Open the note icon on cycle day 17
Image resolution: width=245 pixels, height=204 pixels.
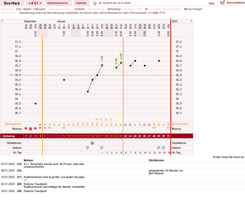(x=102, y=148)
